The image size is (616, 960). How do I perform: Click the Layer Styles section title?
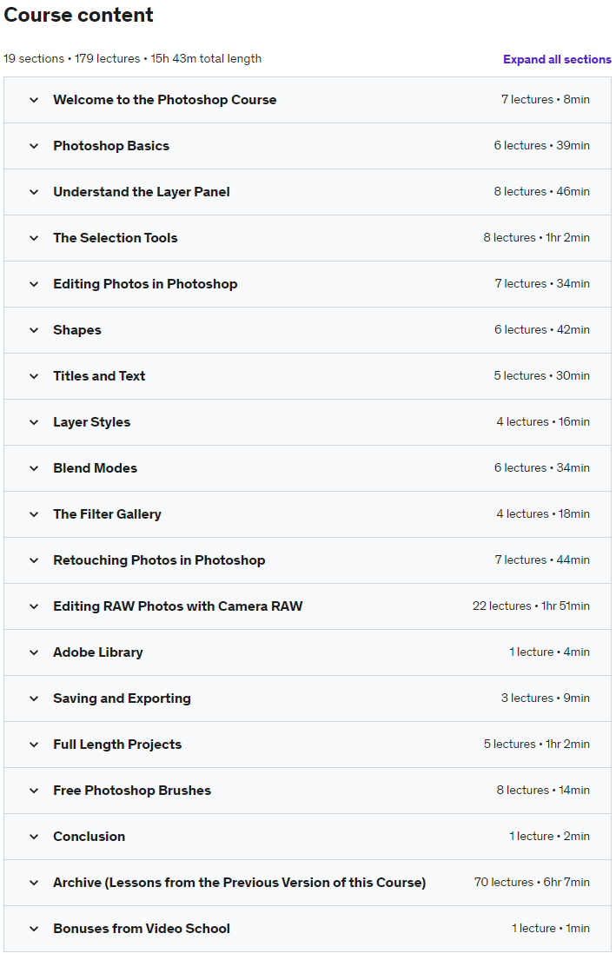point(91,422)
